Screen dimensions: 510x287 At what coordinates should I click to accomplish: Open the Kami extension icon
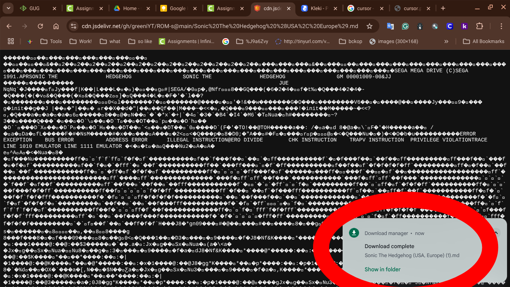coord(464,26)
